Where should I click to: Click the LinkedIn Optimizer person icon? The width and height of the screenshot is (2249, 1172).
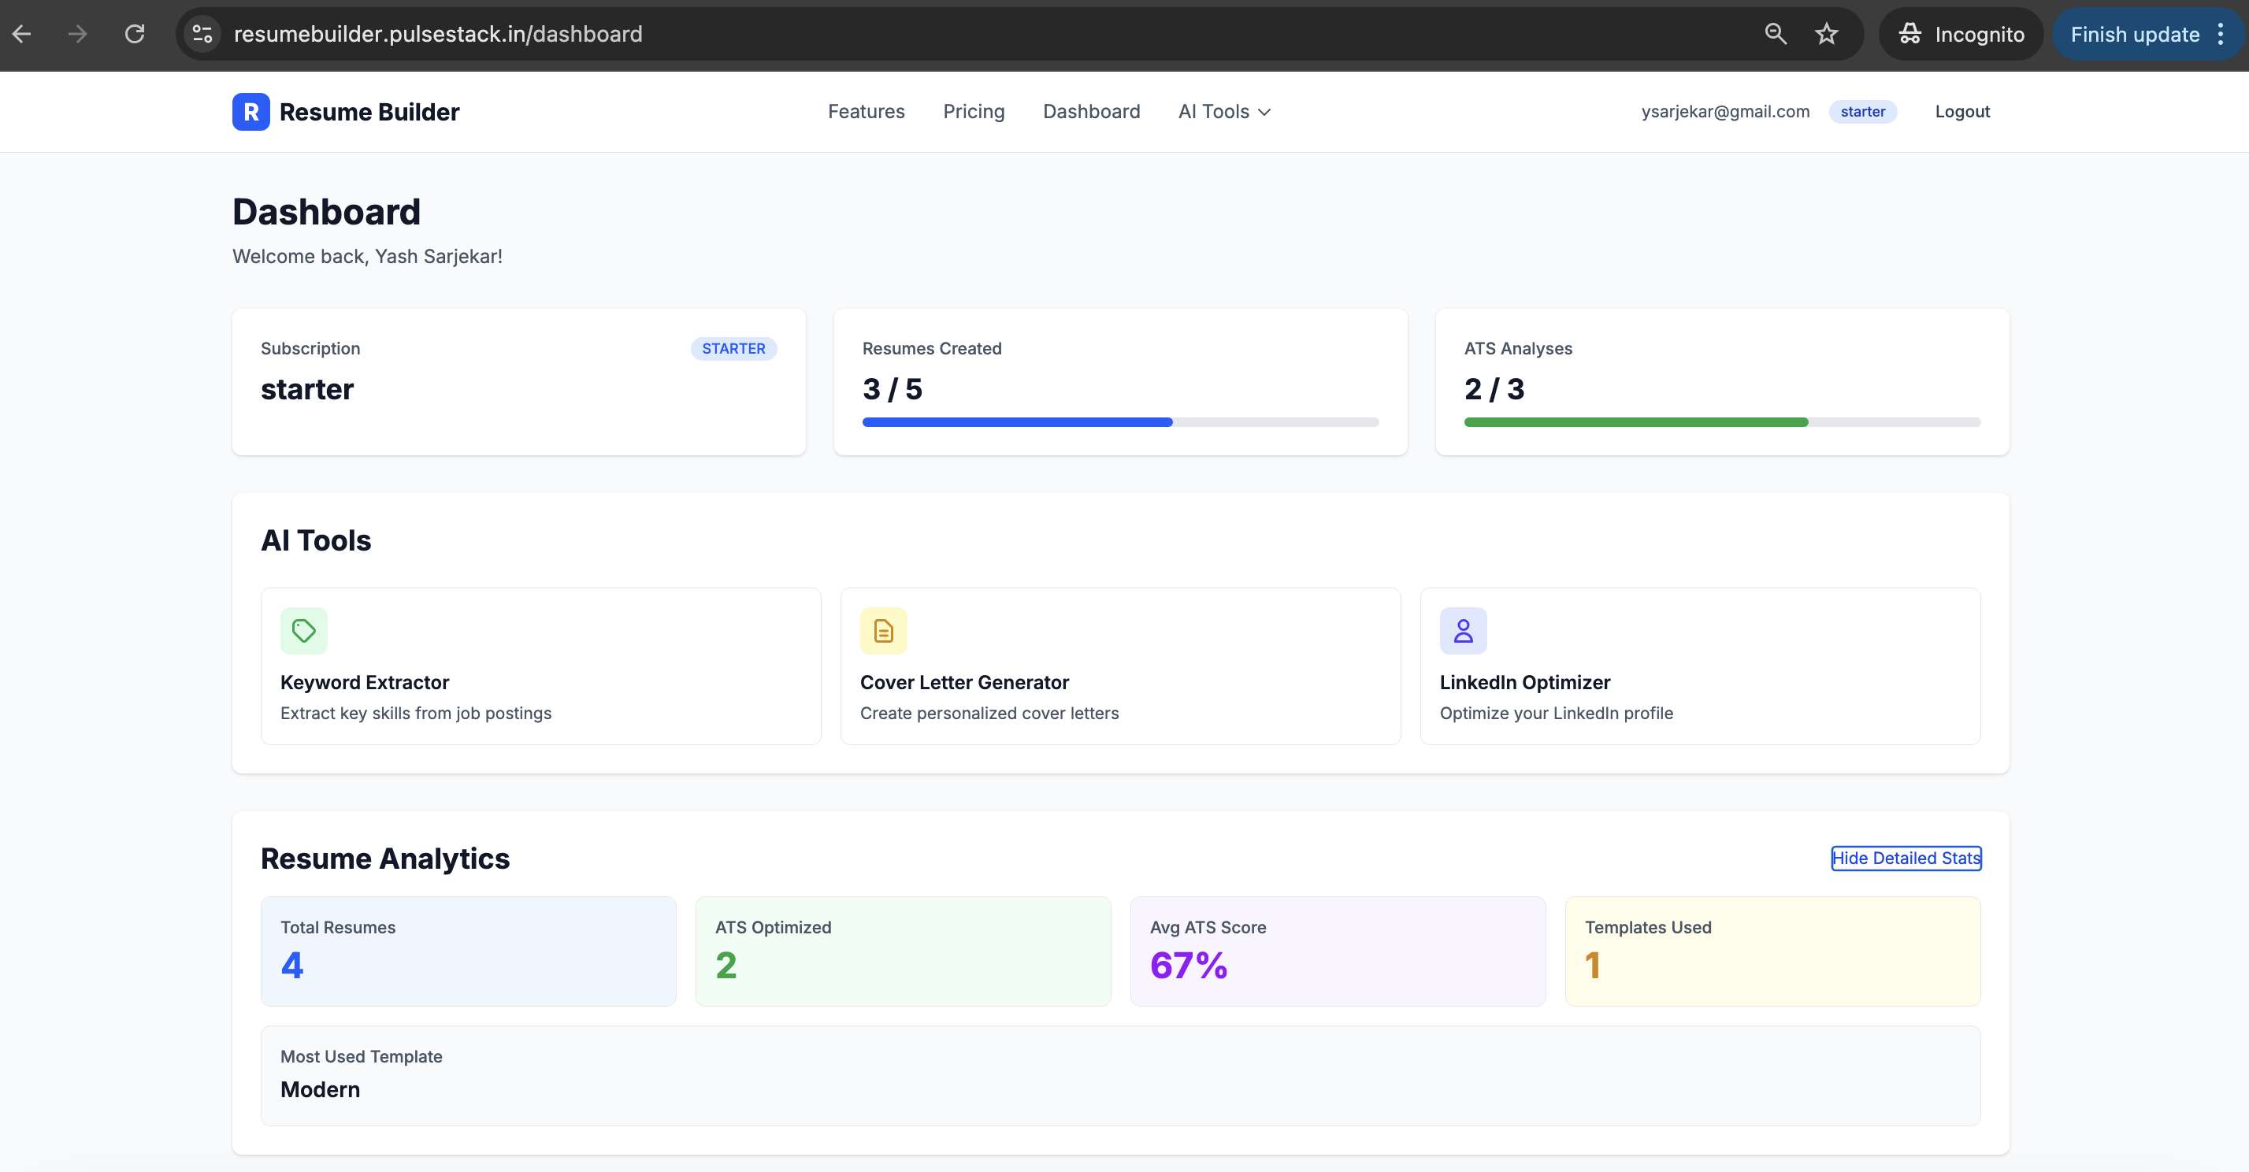(x=1462, y=630)
